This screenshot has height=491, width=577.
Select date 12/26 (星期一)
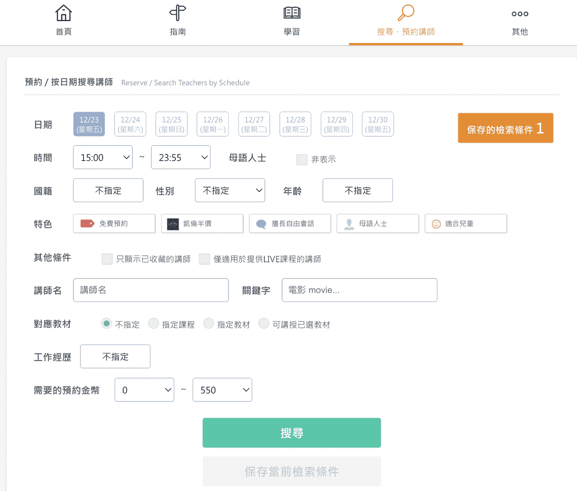coord(213,124)
